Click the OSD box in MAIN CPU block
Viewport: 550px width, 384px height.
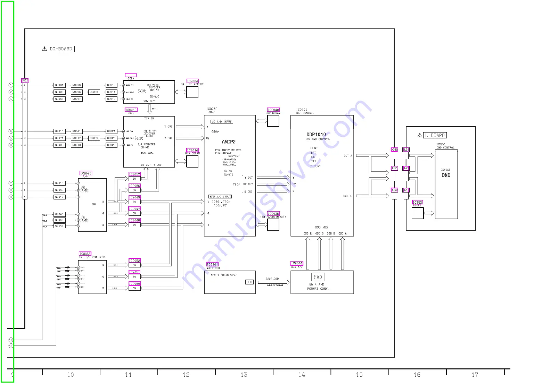tap(249, 282)
